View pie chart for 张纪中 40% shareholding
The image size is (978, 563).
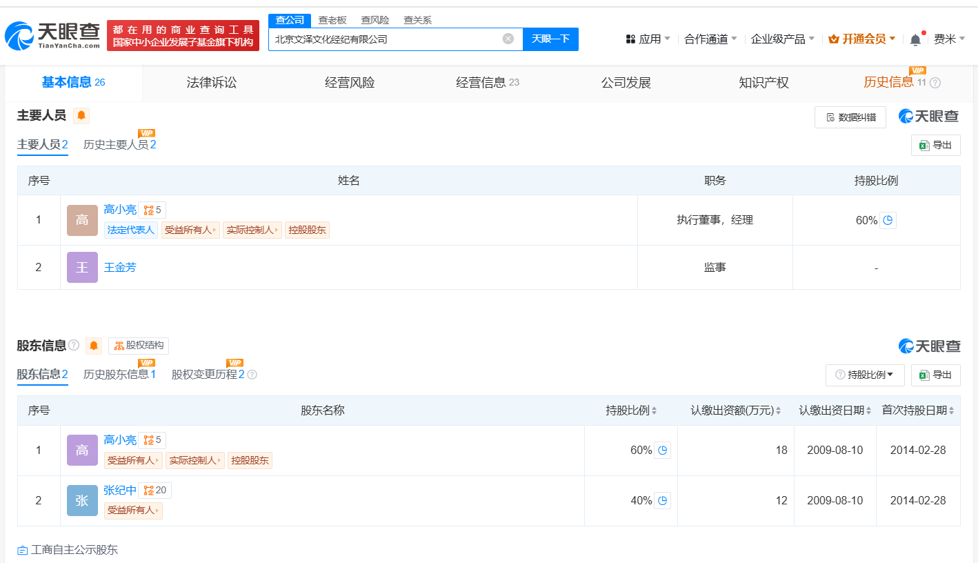pos(662,501)
